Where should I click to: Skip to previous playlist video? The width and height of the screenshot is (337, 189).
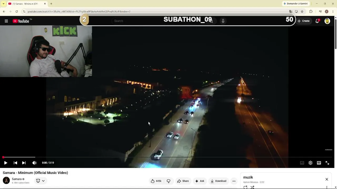pos(15,163)
